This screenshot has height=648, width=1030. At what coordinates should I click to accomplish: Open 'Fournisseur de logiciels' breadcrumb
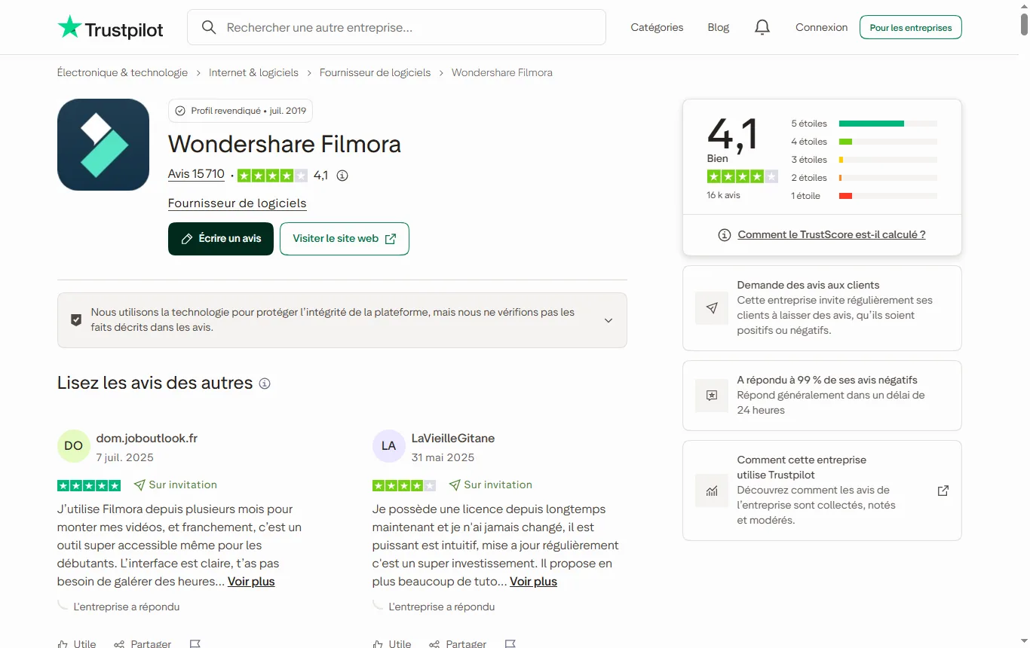pyautogui.click(x=375, y=73)
